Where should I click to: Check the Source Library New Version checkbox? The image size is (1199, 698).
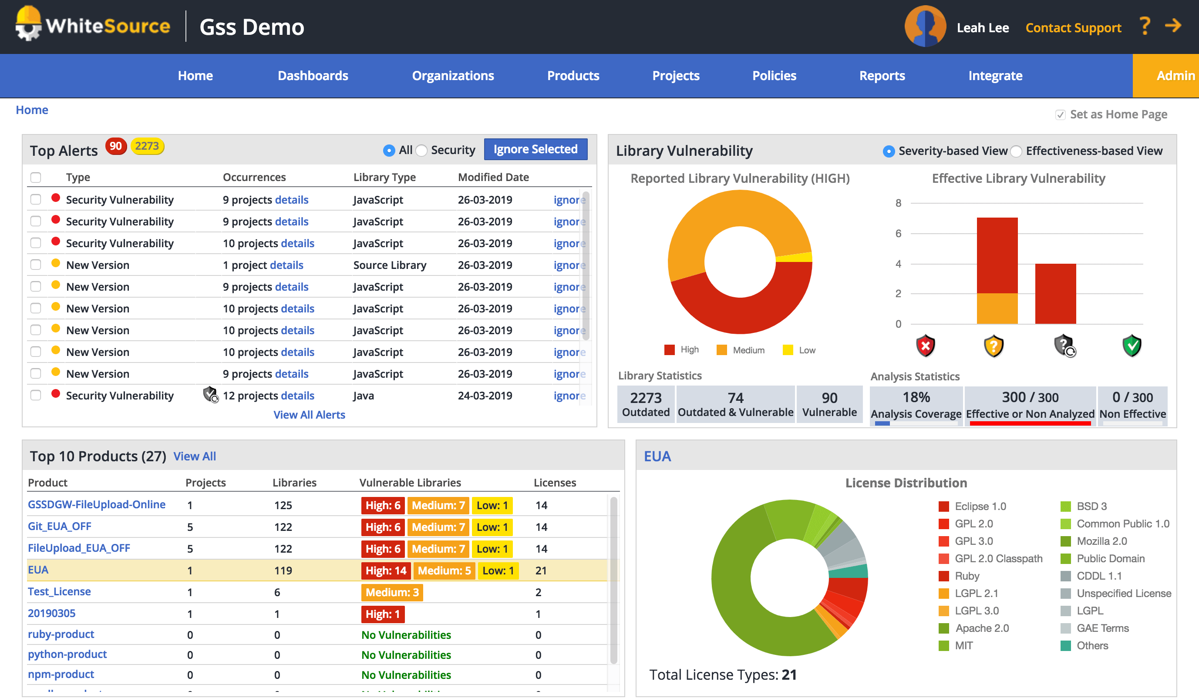coord(36,265)
